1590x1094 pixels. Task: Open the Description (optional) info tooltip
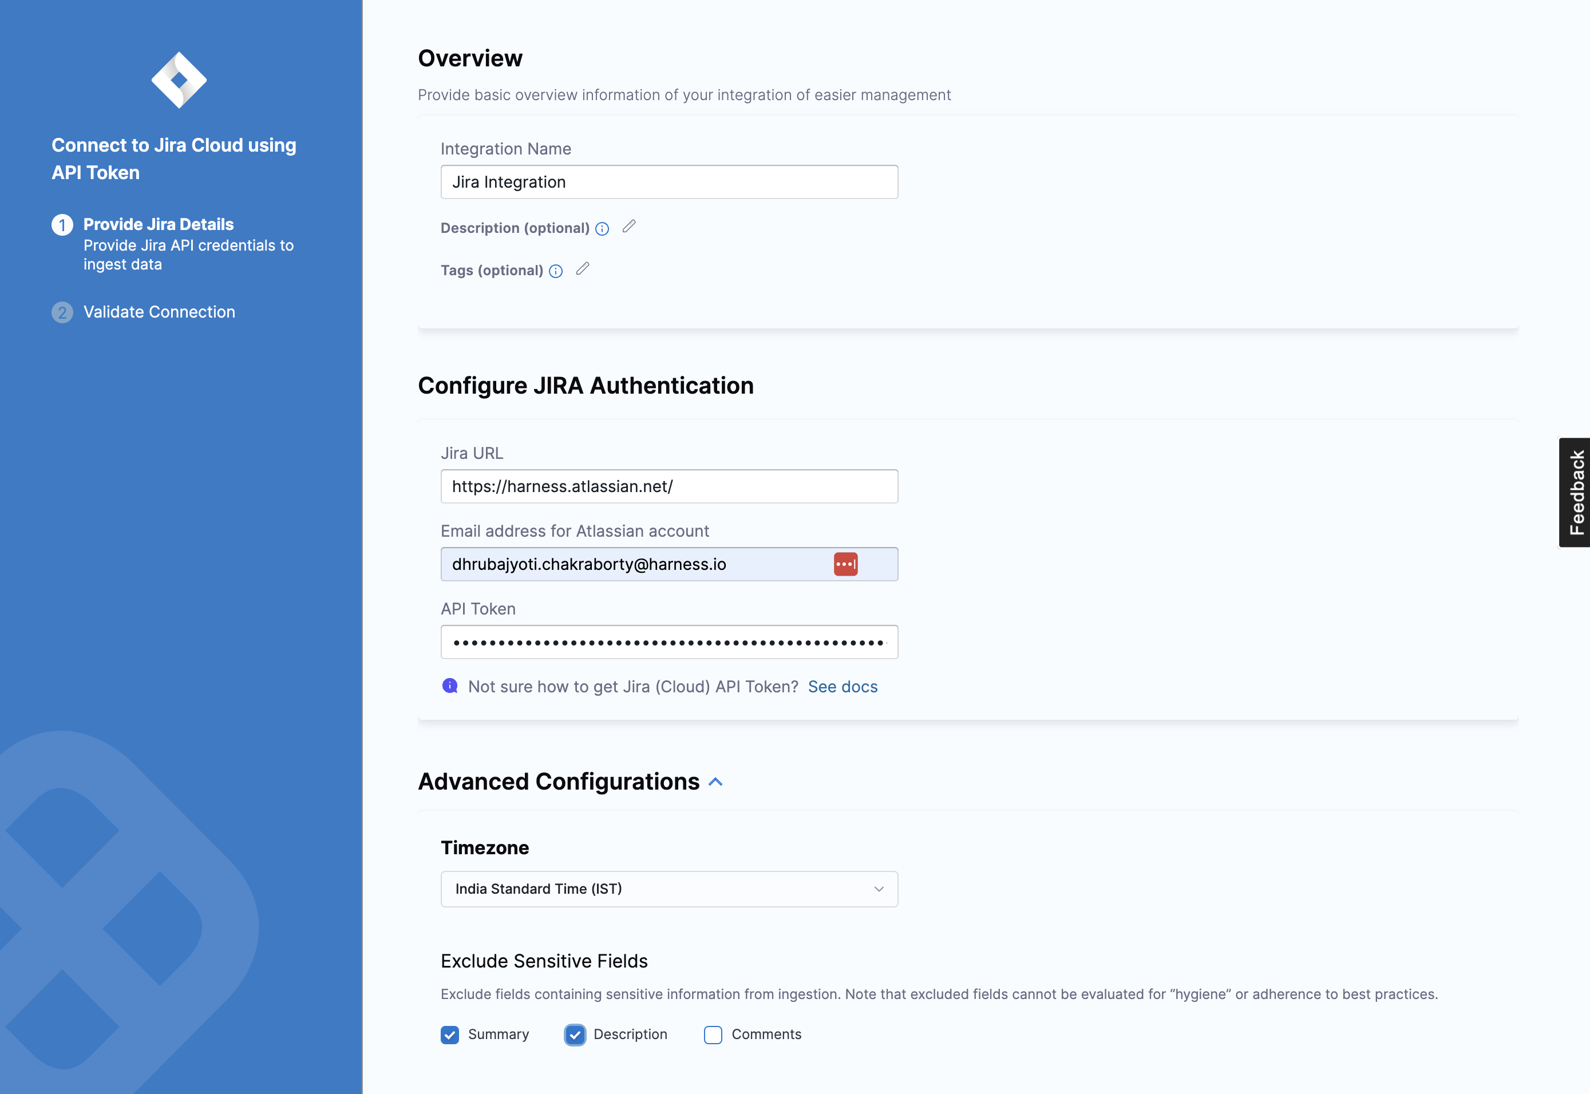(602, 228)
